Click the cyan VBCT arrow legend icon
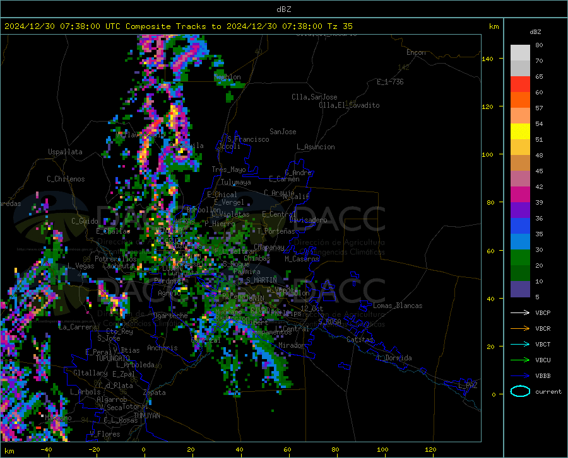568x458 pixels. click(x=520, y=344)
